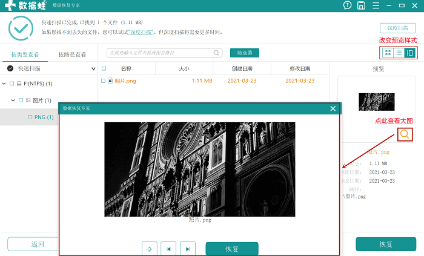
Task: Click the small preview thumbnail image
Action: point(376,102)
